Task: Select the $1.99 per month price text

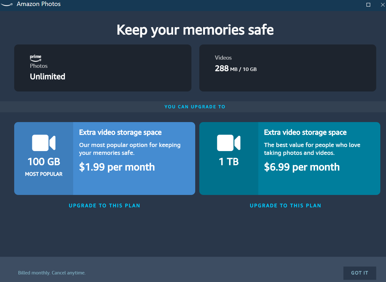Action: (x=117, y=167)
